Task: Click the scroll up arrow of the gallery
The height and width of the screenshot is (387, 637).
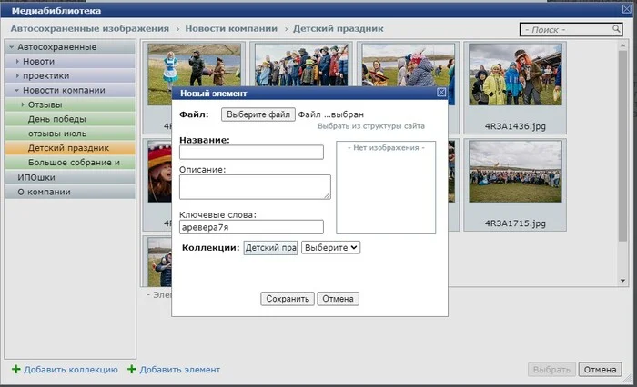Action: (622, 45)
